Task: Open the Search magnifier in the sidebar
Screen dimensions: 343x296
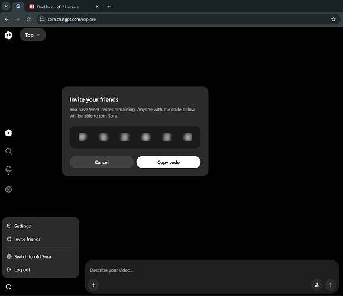Action: (8, 151)
